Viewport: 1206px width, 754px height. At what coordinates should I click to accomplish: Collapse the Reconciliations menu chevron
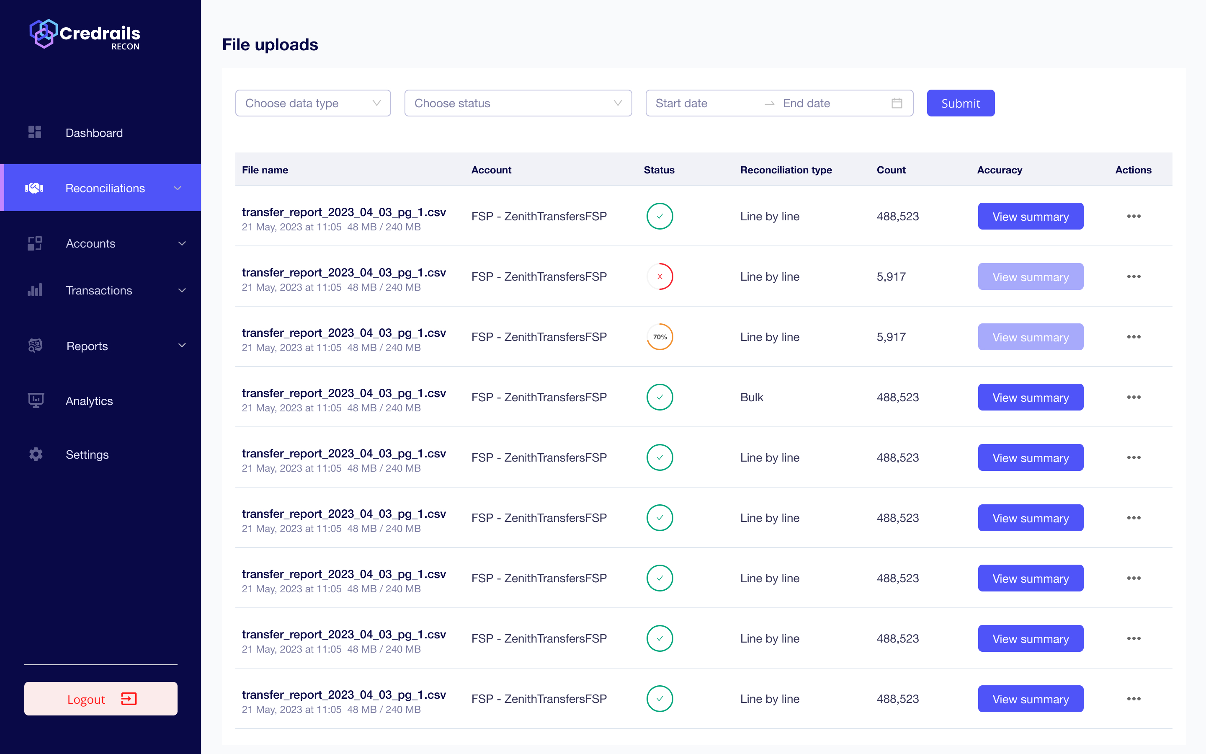pyautogui.click(x=178, y=188)
